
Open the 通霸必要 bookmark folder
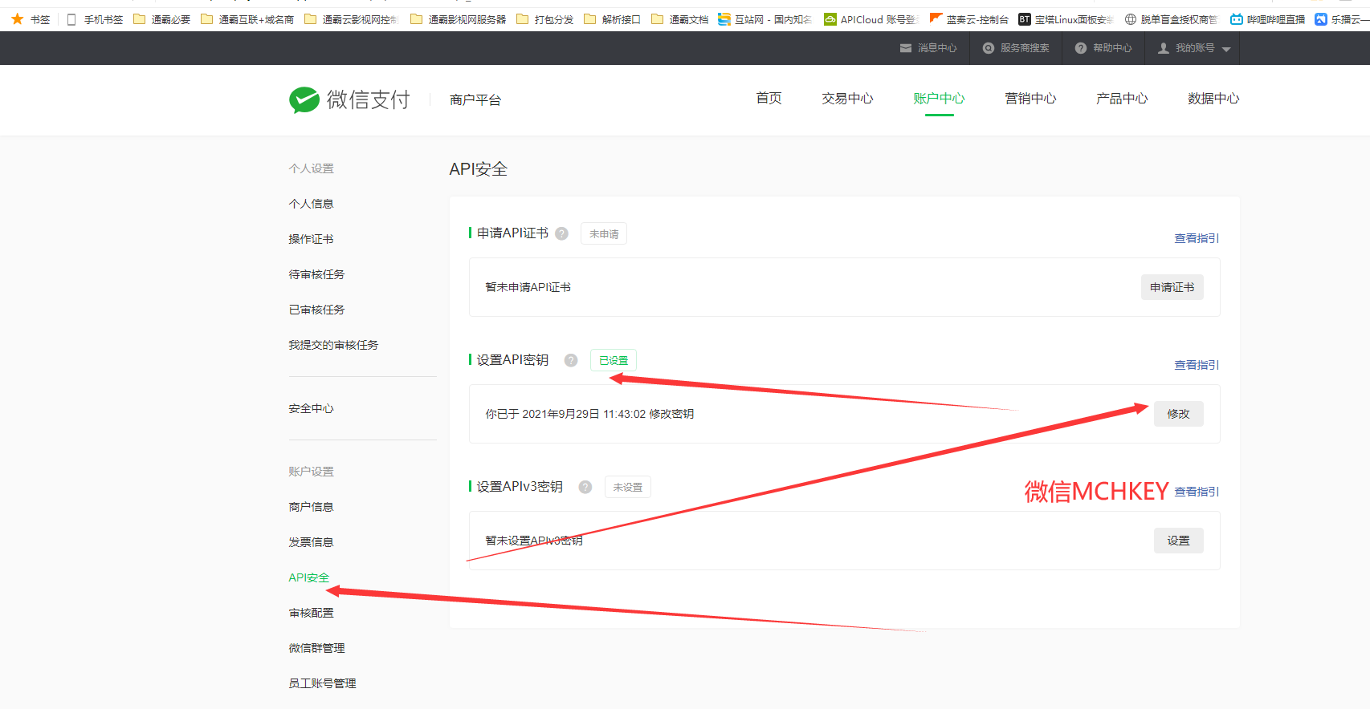161,19
